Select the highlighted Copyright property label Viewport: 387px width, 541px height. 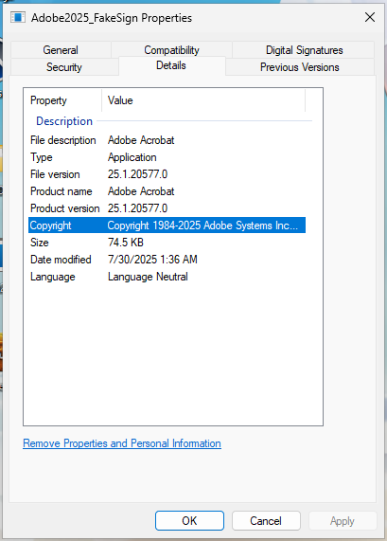[x=51, y=225]
